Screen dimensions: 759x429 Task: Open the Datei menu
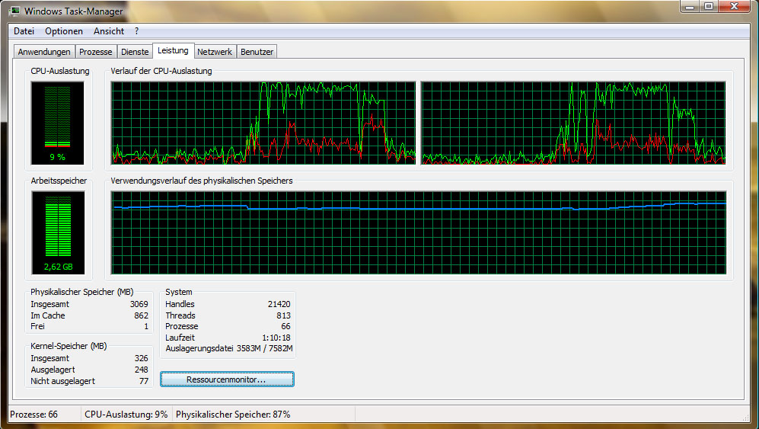24,31
